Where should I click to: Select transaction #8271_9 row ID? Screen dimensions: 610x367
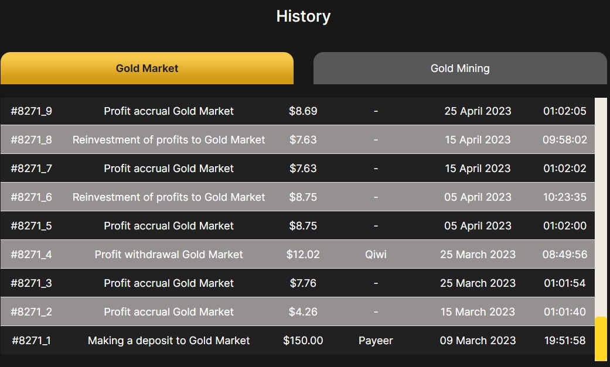click(32, 111)
